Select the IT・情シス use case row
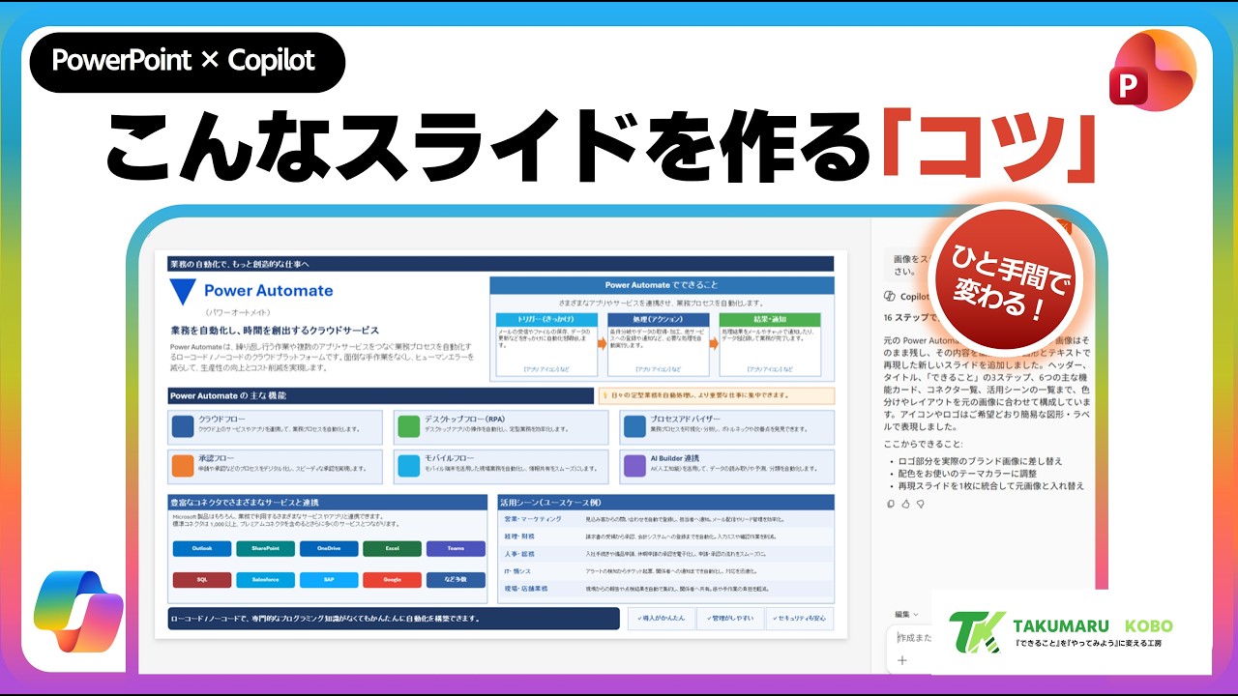The width and height of the screenshot is (1238, 696). pyautogui.click(x=665, y=571)
